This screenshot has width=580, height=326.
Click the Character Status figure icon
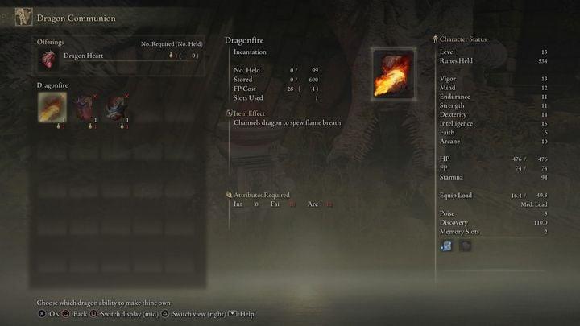(435, 39)
